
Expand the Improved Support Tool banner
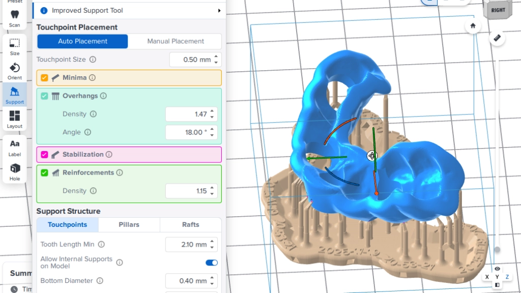pyautogui.click(x=219, y=11)
